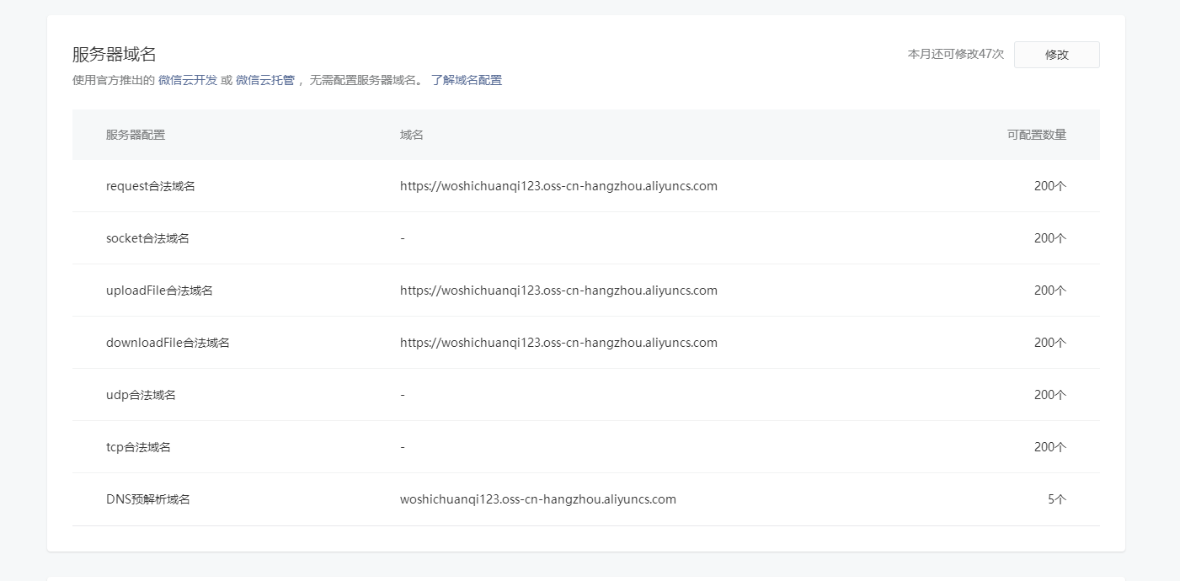Viewport: 1180px width, 581px height.
Task: Select the DNS预解析域名 row label
Action: pyautogui.click(x=148, y=499)
